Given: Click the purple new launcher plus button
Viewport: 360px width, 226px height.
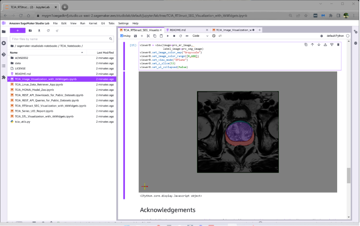Looking at the screenshot, I should (17, 31).
